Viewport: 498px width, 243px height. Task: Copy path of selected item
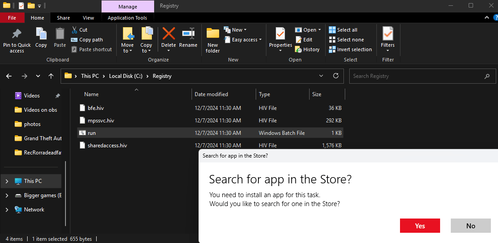(x=87, y=40)
